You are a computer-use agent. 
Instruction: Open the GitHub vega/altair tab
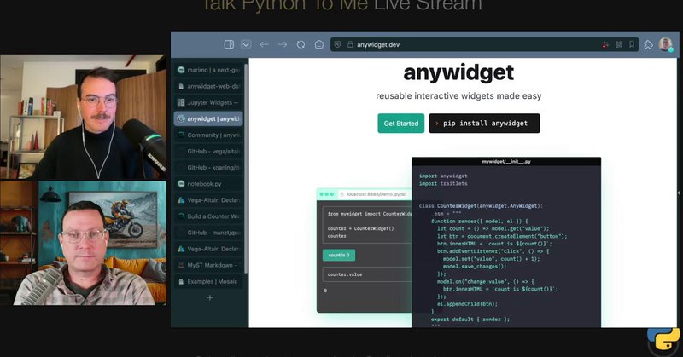pos(208,152)
